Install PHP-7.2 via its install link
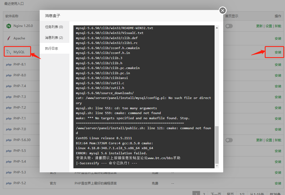This screenshot has height=195, width=285. click(x=278, y=108)
